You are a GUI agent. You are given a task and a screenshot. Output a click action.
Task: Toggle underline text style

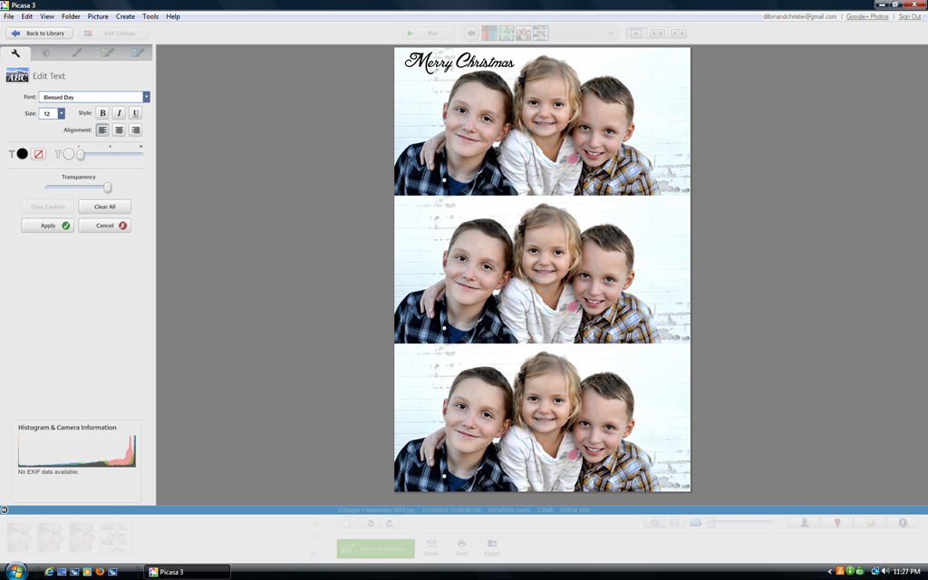(x=136, y=113)
